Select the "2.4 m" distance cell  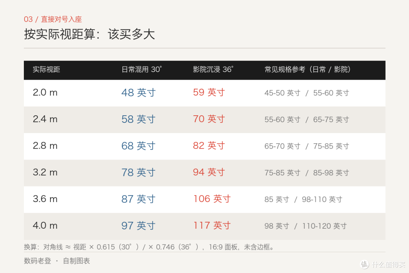click(45, 119)
